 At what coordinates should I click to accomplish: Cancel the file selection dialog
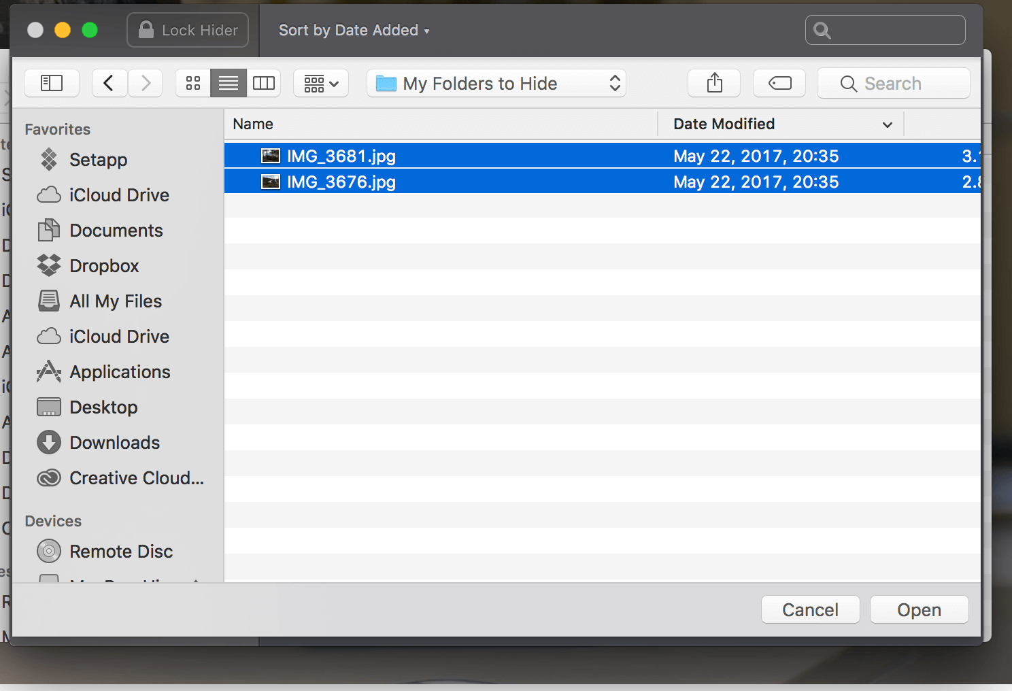[810, 609]
